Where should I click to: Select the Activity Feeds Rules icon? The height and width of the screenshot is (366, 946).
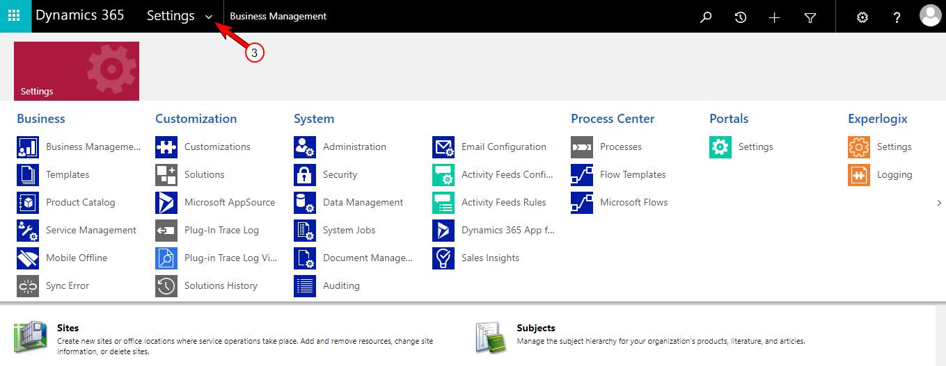point(443,203)
